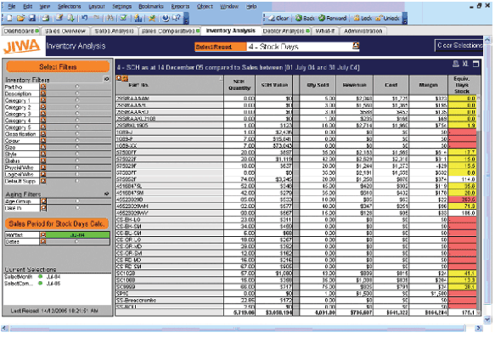The height and width of the screenshot is (338, 495).
Task: Click the Undo toolbar icon
Action: point(84,18)
